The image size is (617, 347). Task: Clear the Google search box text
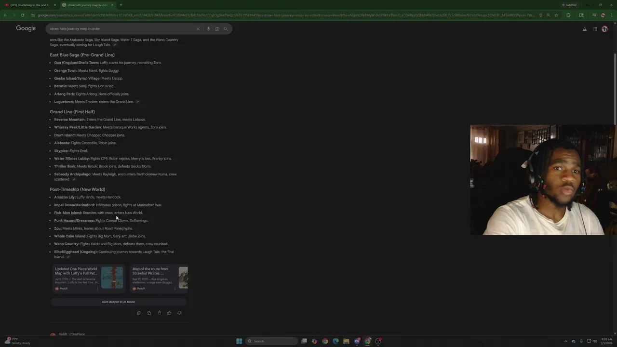pyautogui.click(x=198, y=29)
